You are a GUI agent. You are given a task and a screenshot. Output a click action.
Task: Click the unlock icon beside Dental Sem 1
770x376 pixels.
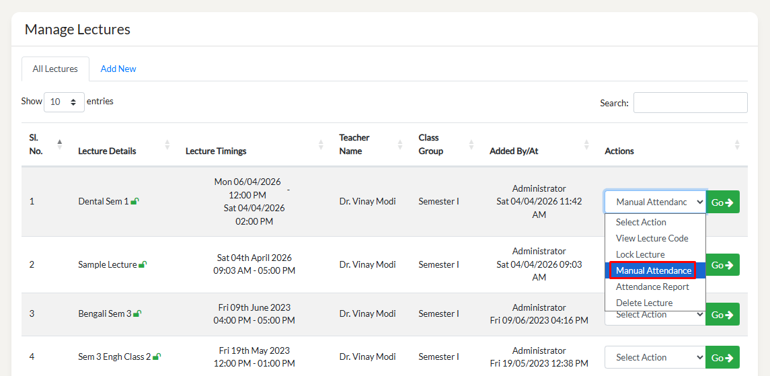click(x=135, y=201)
